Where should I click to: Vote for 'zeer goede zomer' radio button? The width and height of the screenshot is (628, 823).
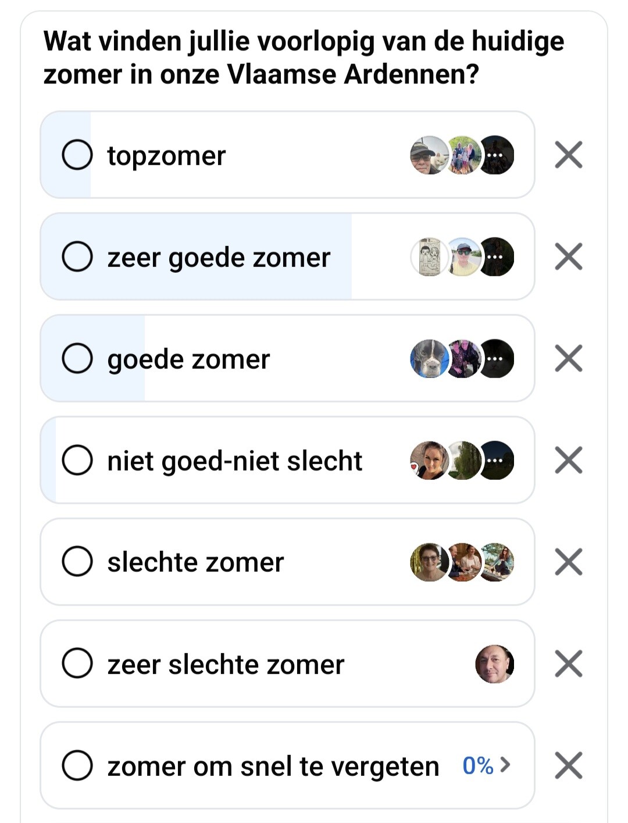click(77, 256)
